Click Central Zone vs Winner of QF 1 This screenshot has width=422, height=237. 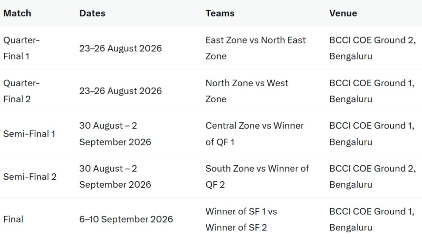coord(255,134)
